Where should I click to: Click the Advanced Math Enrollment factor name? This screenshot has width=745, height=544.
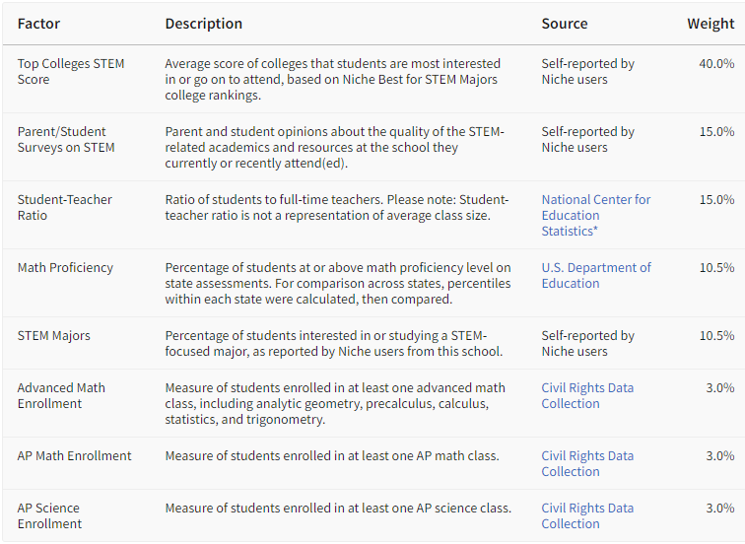pos(61,395)
